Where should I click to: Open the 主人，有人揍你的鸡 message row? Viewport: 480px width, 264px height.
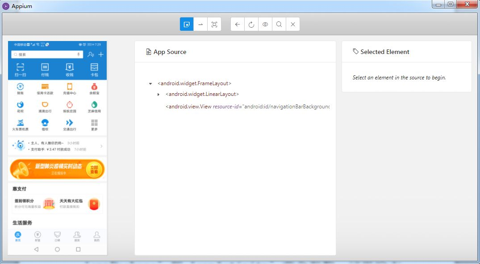(x=54, y=143)
